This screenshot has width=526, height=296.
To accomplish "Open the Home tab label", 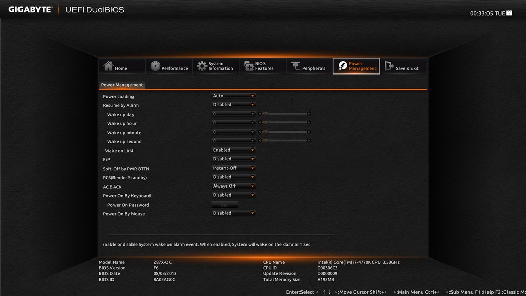I will pyautogui.click(x=121, y=68).
